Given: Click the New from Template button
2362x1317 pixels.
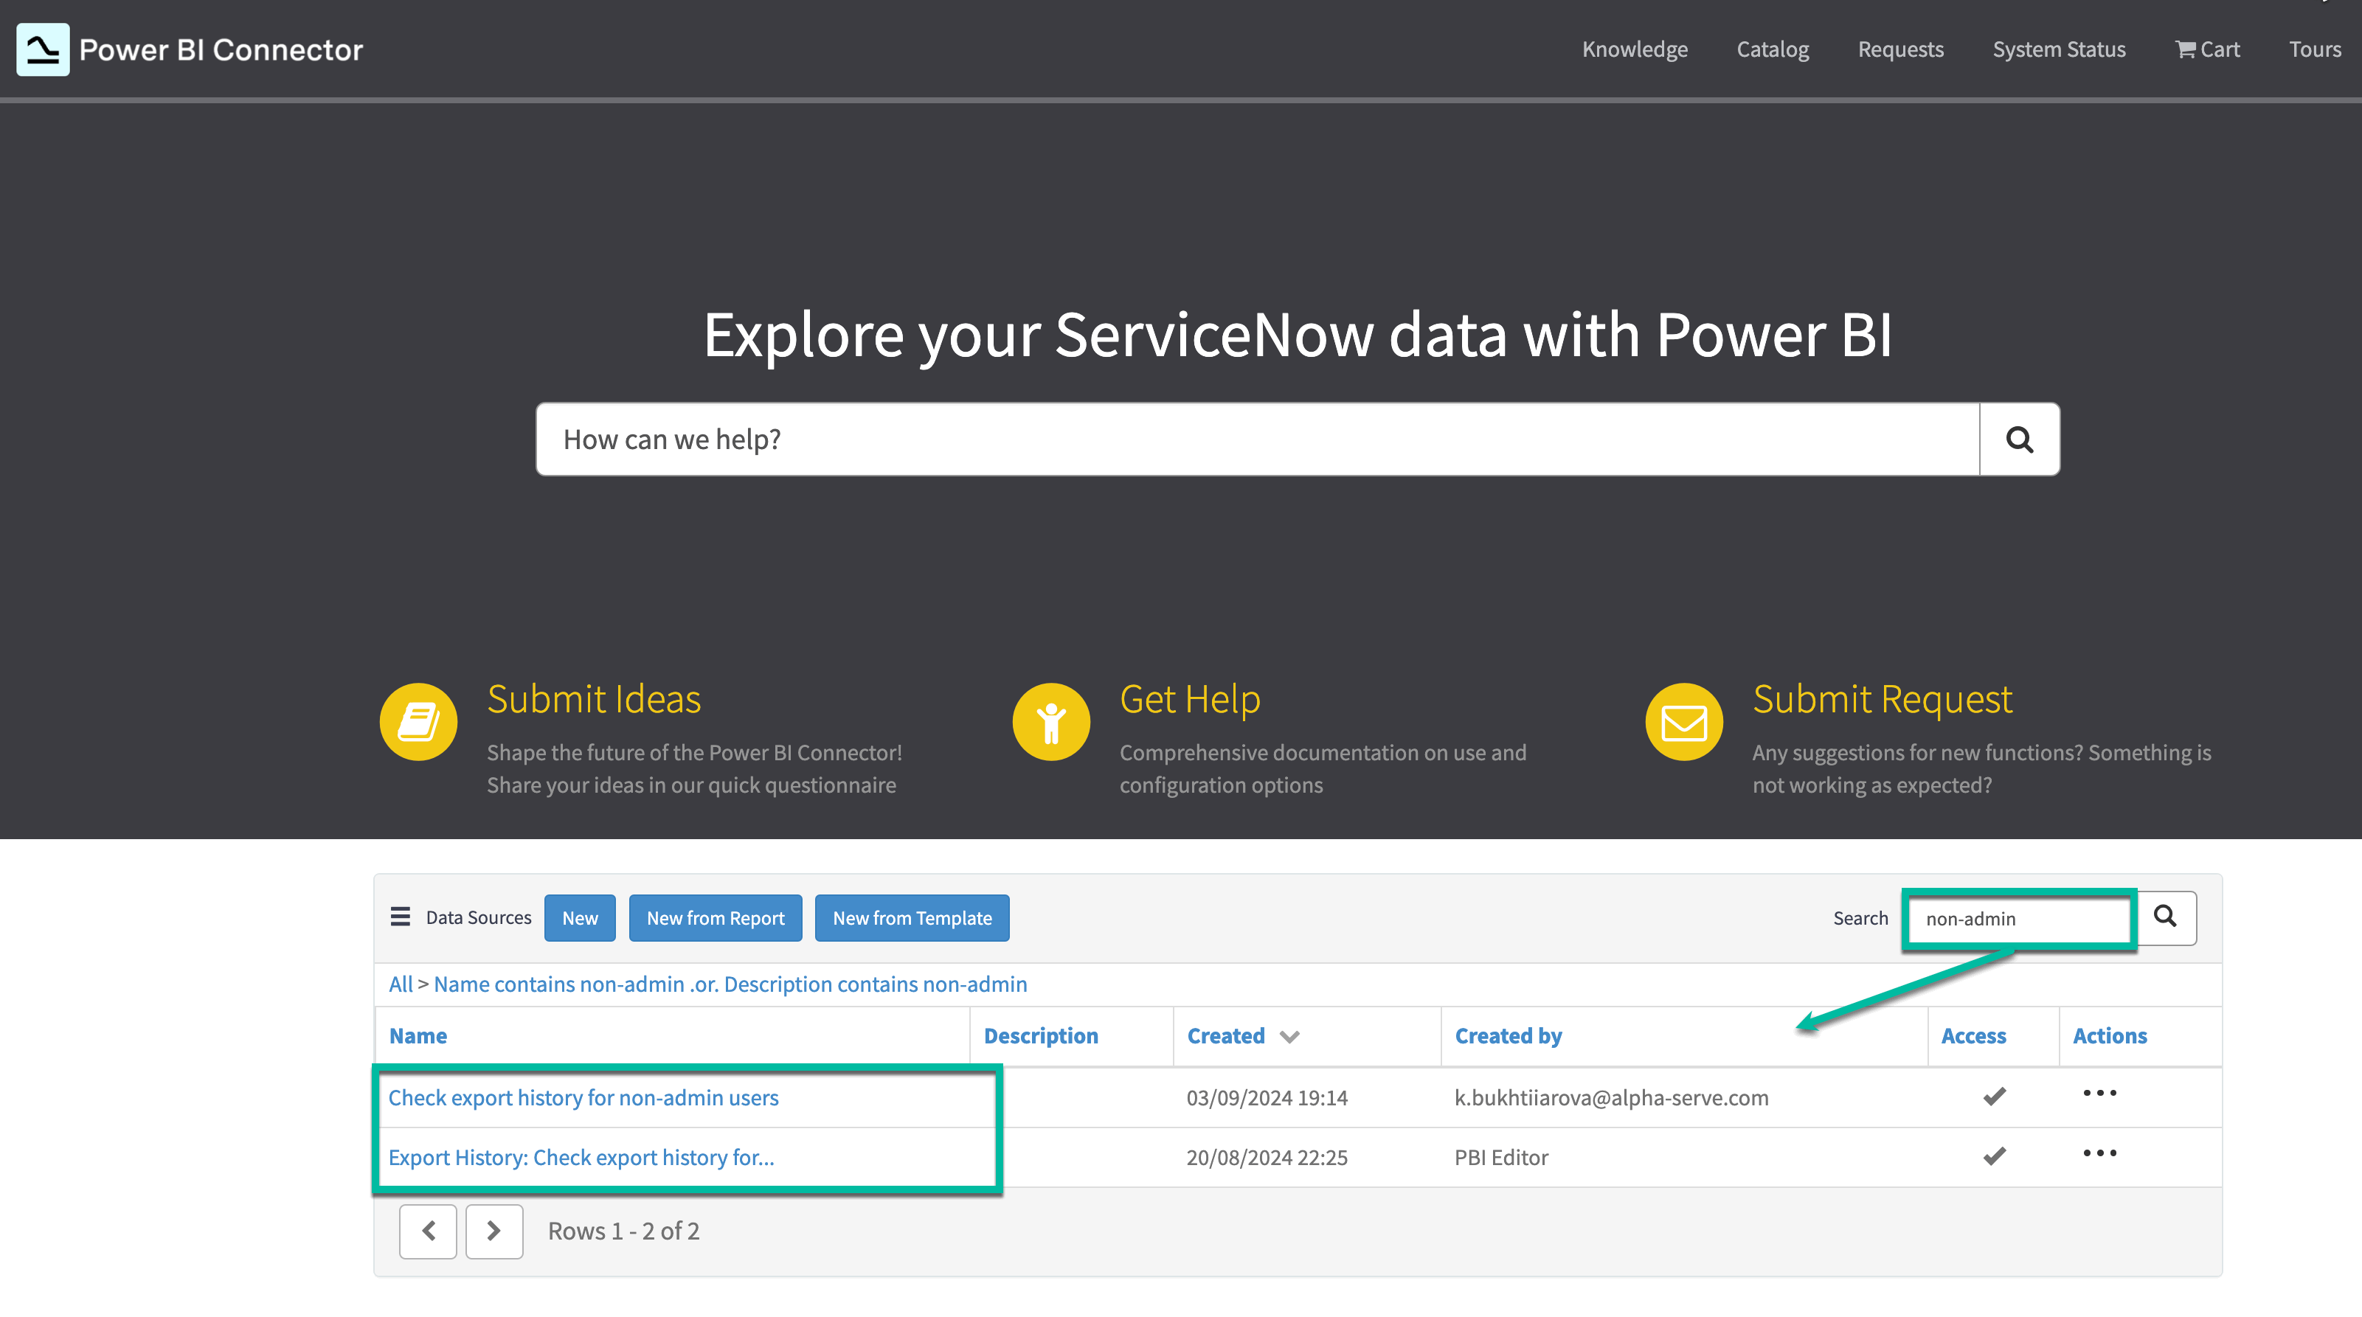Looking at the screenshot, I should click(912, 917).
